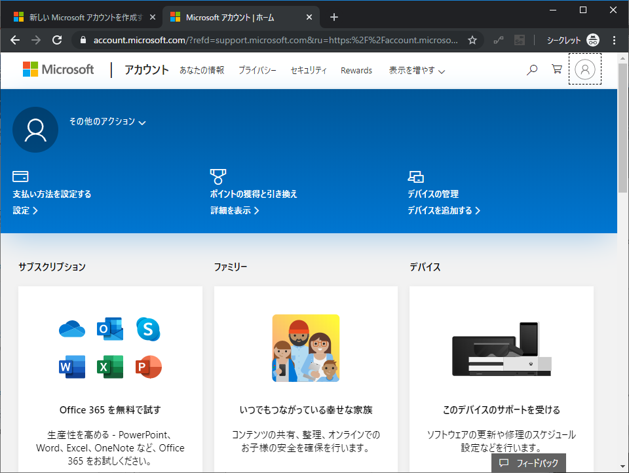Open a new browser tab
The width and height of the screenshot is (629, 473).
click(x=334, y=17)
